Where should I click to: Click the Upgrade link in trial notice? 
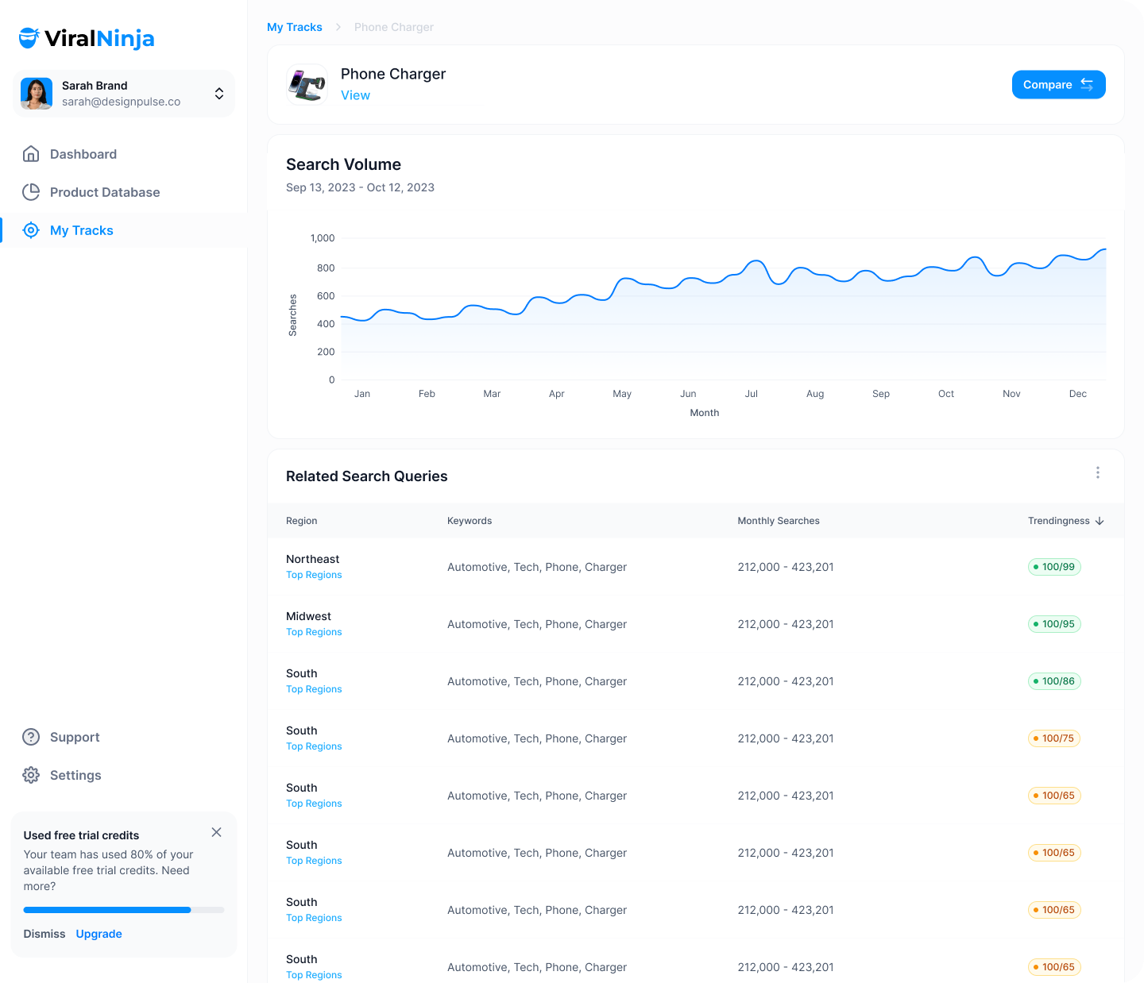[x=99, y=934]
